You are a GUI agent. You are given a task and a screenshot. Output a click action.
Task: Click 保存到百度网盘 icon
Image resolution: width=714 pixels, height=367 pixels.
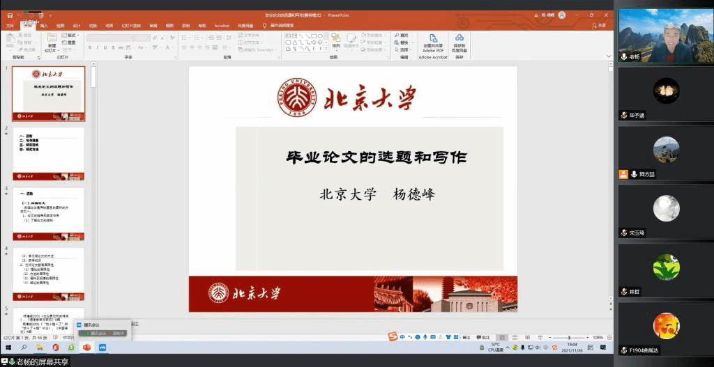459,42
